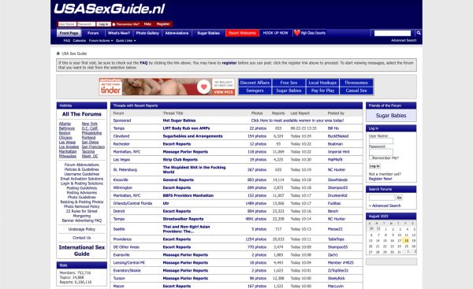This screenshot has width=473, height=289.
Task: Click the home icon beside USA Sex Guide breadcrumb
Action: click(58, 54)
